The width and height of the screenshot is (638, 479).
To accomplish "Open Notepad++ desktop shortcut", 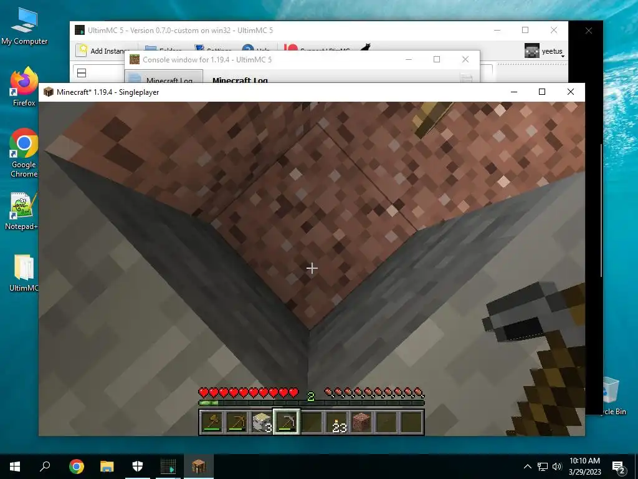I will point(23,211).
